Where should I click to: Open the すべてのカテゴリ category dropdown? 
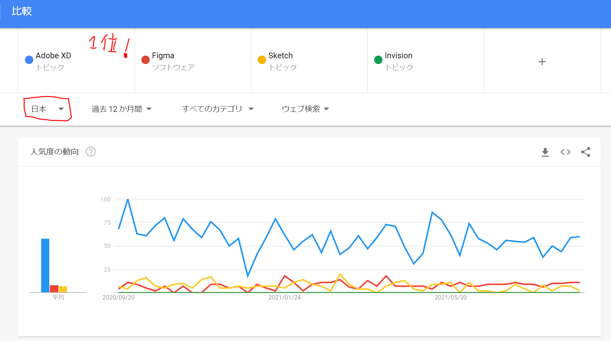click(218, 109)
